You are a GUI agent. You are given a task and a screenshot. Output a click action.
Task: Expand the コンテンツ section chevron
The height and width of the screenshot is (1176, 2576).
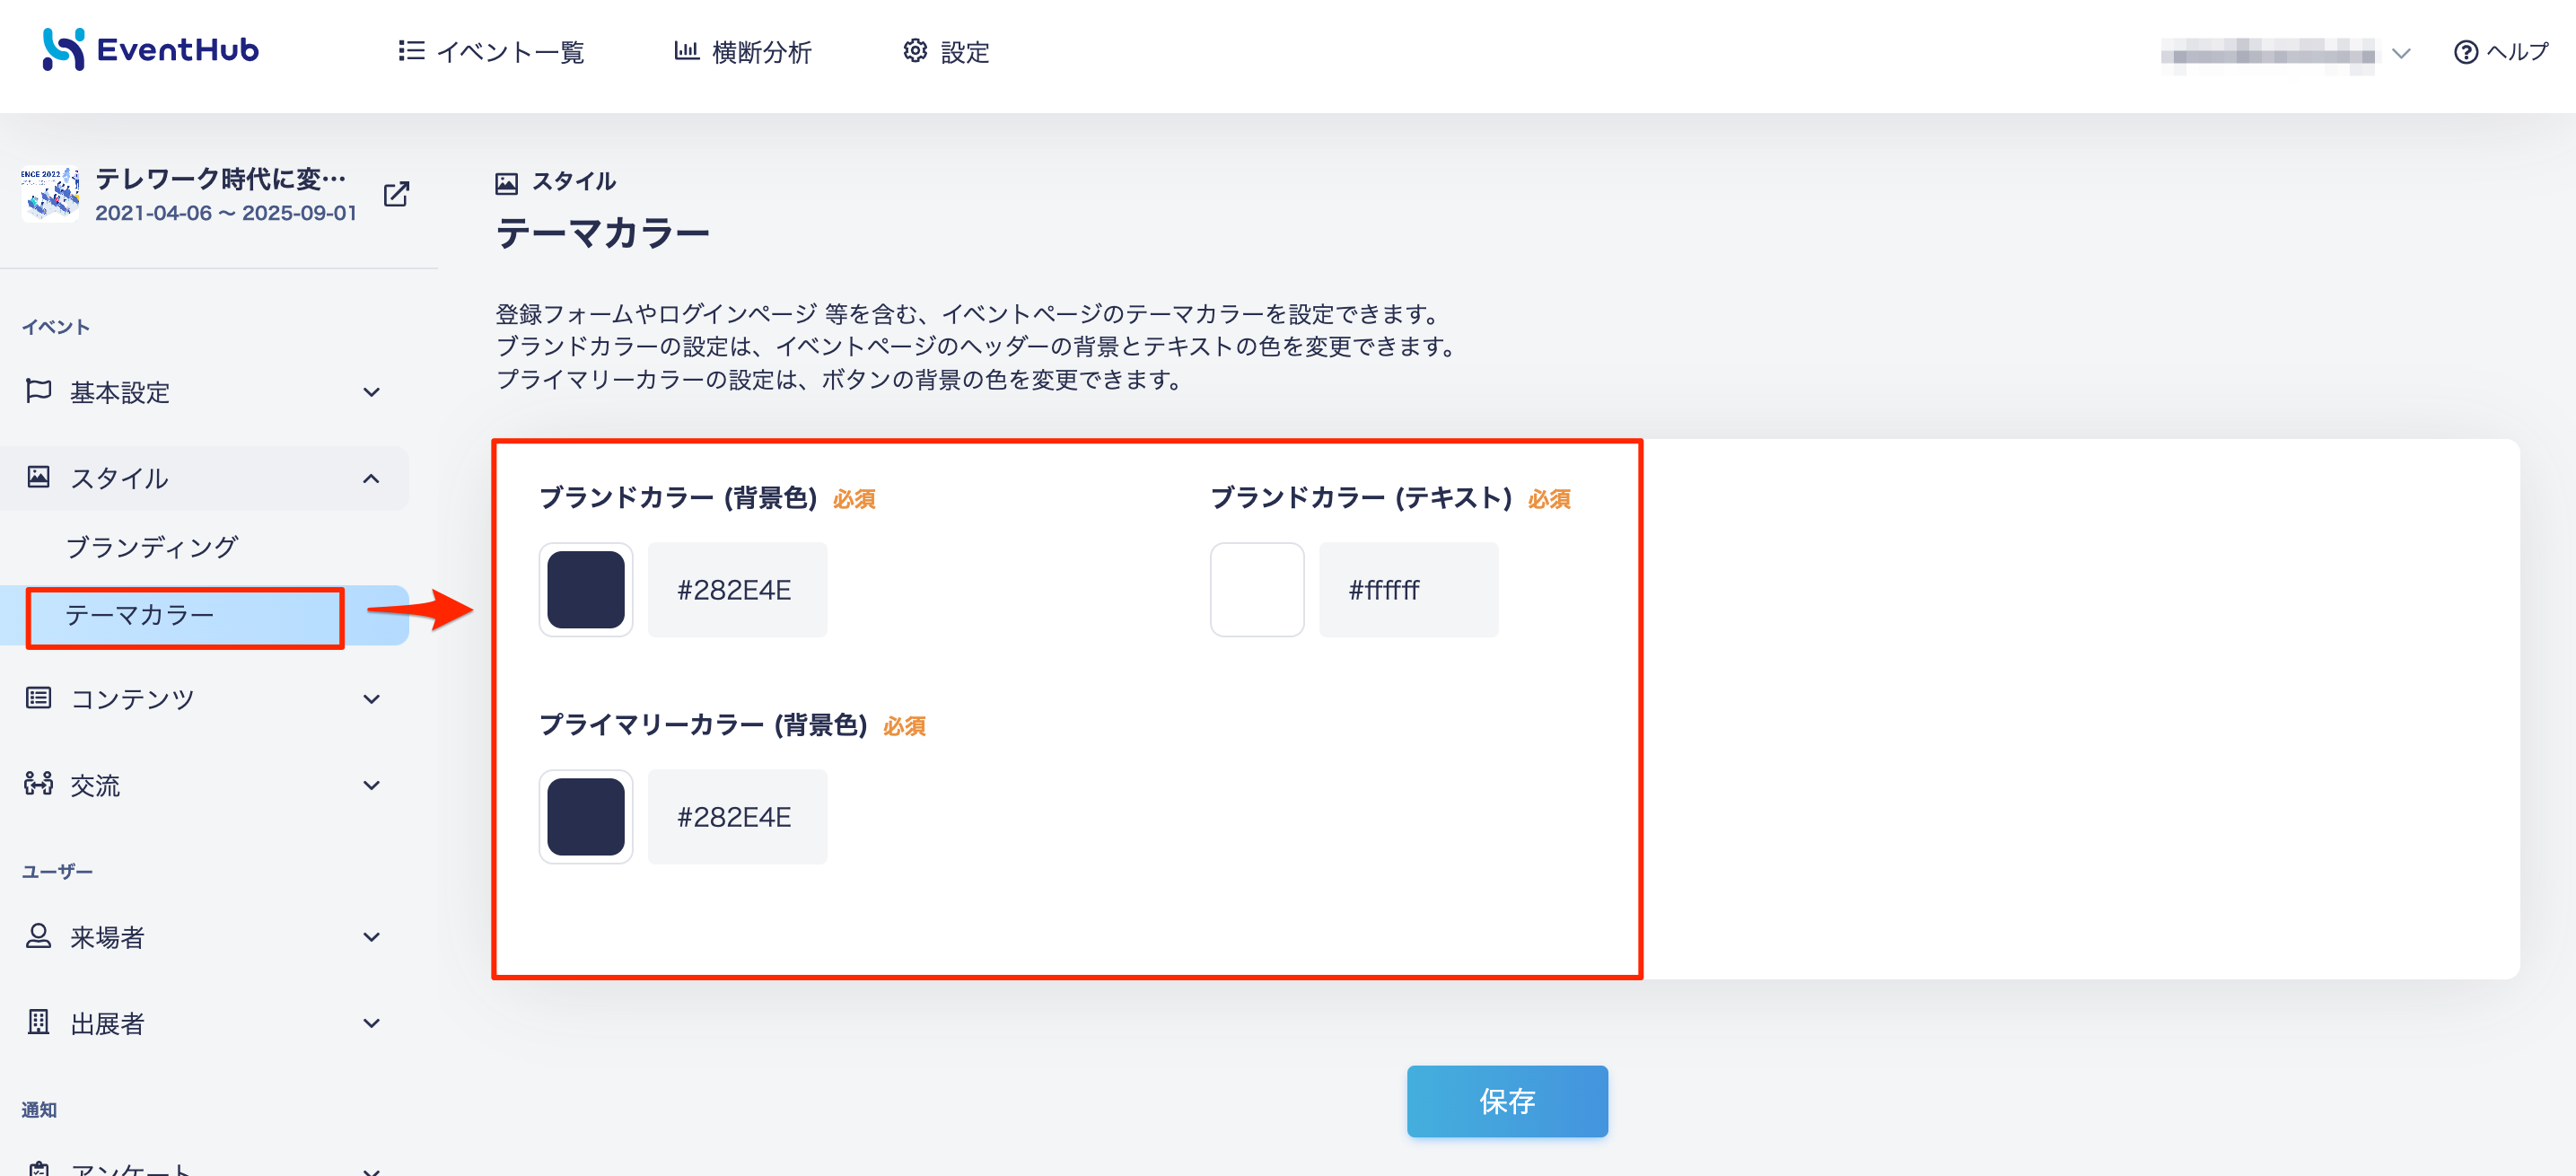pos(371,699)
